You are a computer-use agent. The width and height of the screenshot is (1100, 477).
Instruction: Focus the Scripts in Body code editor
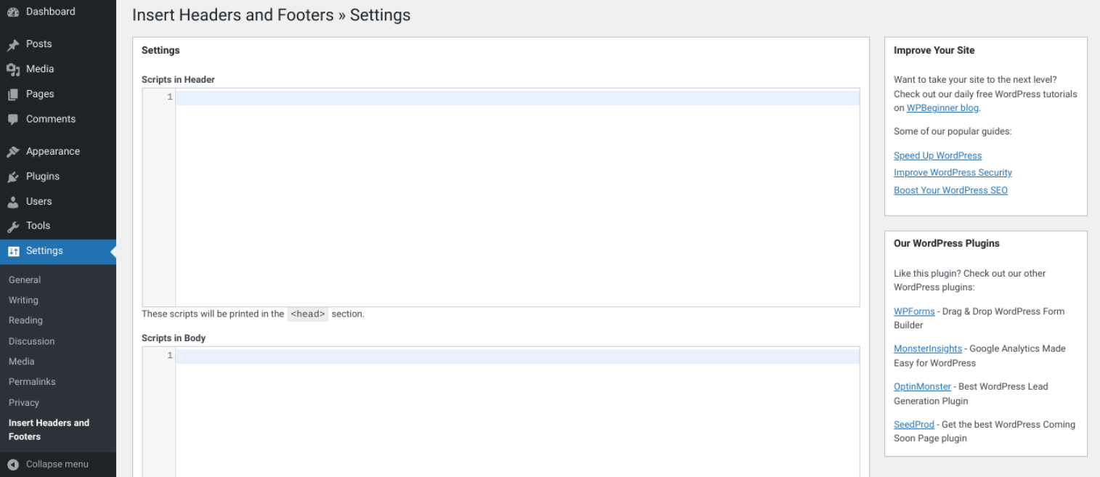(x=517, y=414)
